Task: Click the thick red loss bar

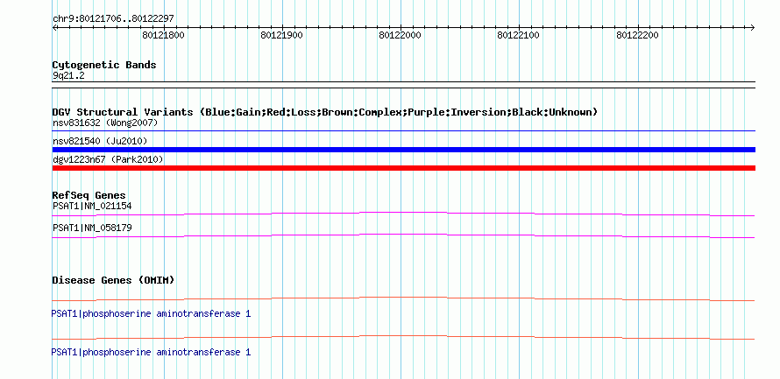Action: click(404, 168)
